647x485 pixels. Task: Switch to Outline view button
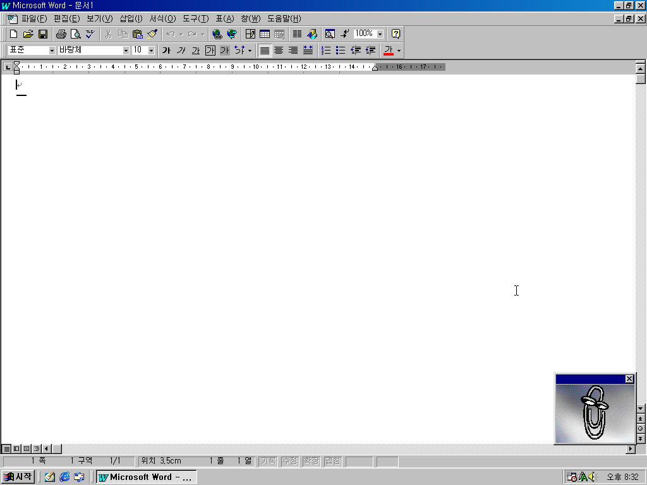click(x=37, y=449)
